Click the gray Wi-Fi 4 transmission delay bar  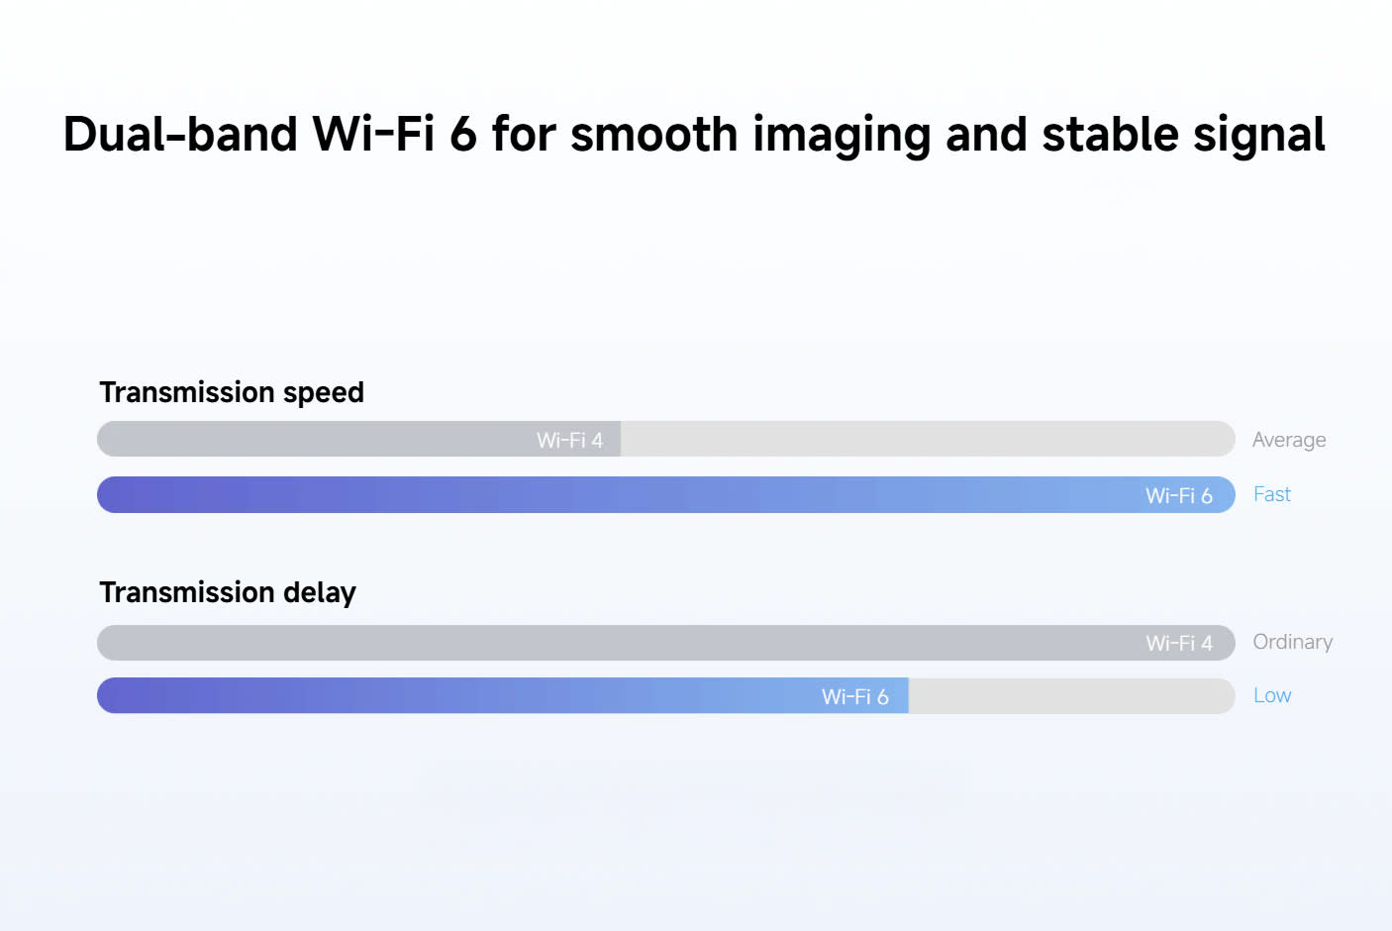[594, 643]
